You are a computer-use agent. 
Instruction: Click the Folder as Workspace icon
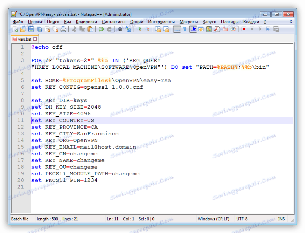point(225,29)
